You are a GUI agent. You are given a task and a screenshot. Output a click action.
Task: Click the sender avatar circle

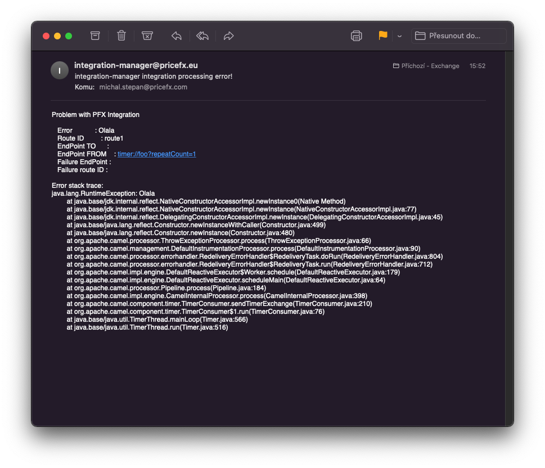60,70
